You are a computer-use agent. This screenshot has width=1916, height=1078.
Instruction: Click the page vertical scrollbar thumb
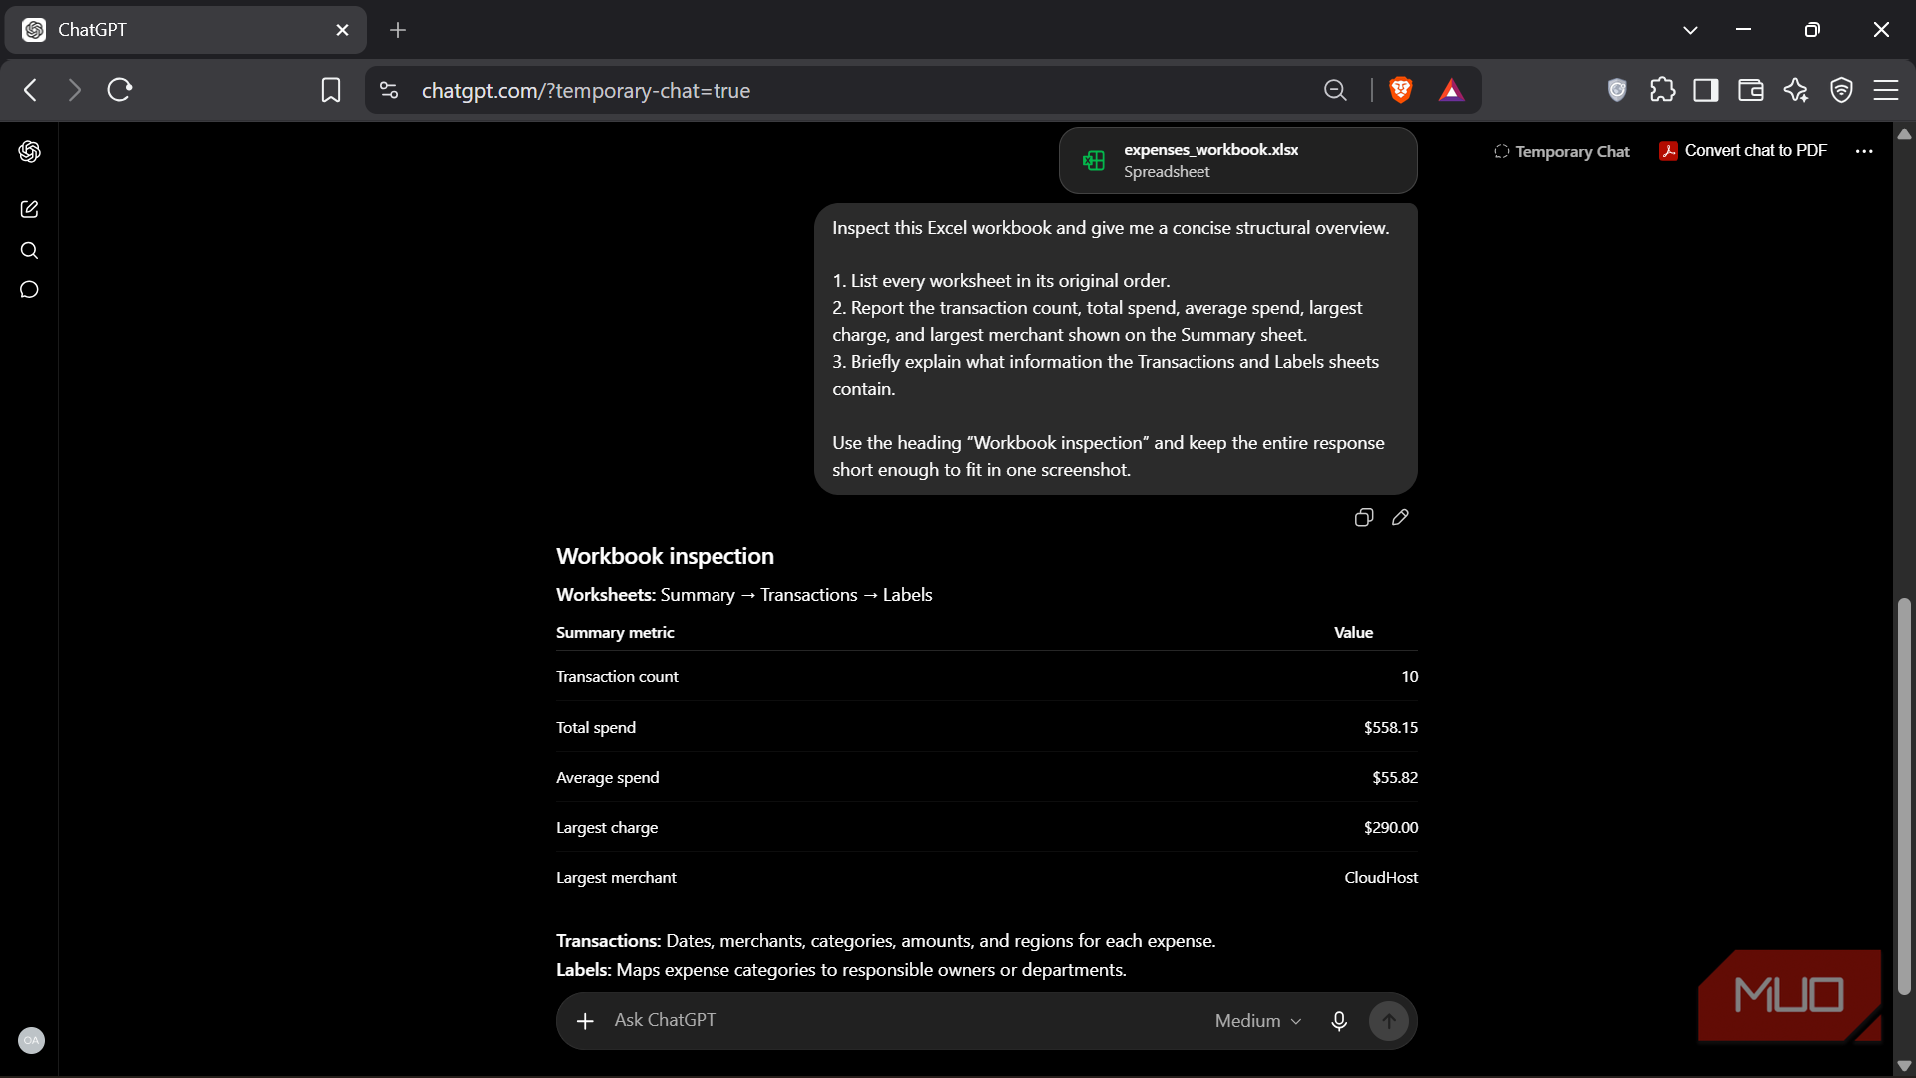pyautogui.click(x=1904, y=796)
